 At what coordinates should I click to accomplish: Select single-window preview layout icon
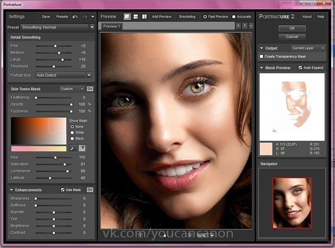[127, 17]
